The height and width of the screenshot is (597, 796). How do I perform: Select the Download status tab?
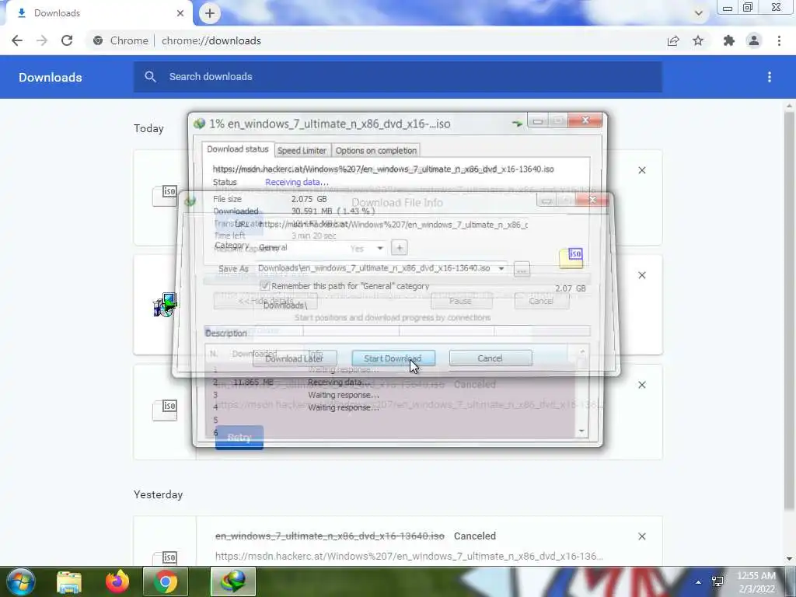[x=238, y=149]
